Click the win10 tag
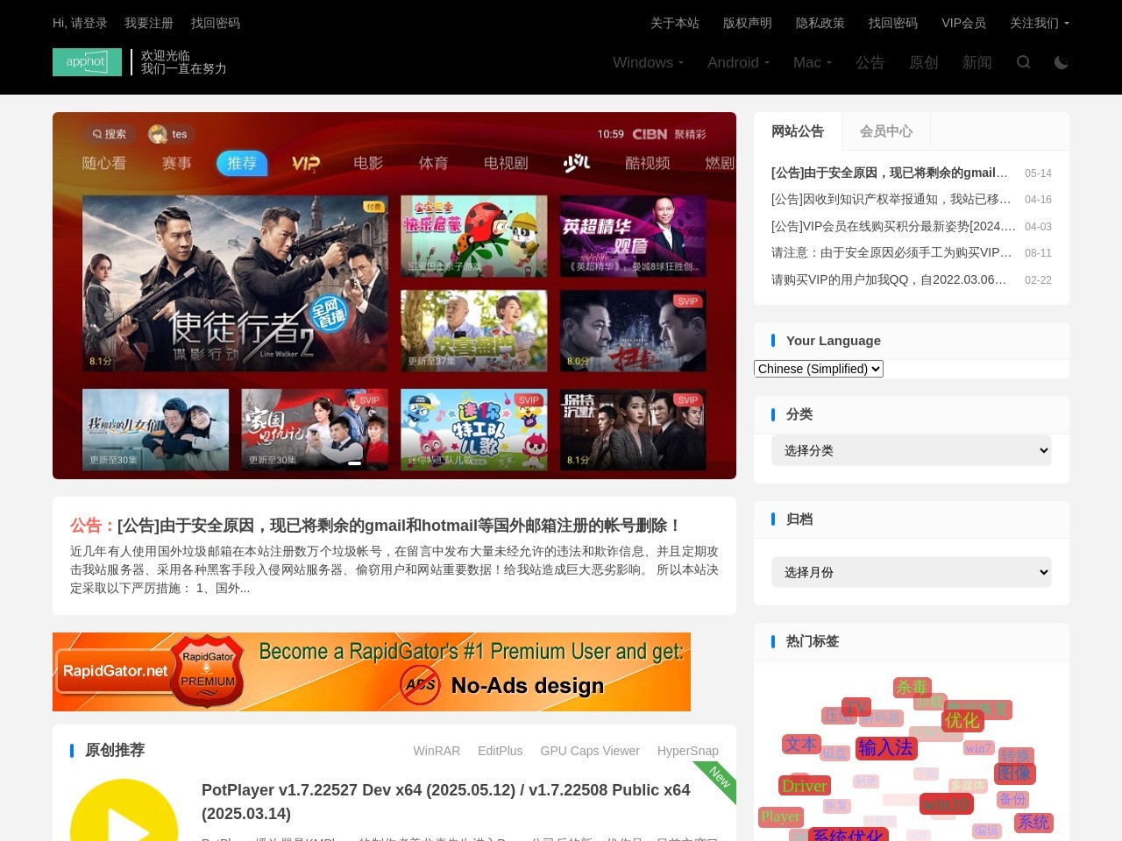The width and height of the screenshot is (1122, 841). [947, 804]
